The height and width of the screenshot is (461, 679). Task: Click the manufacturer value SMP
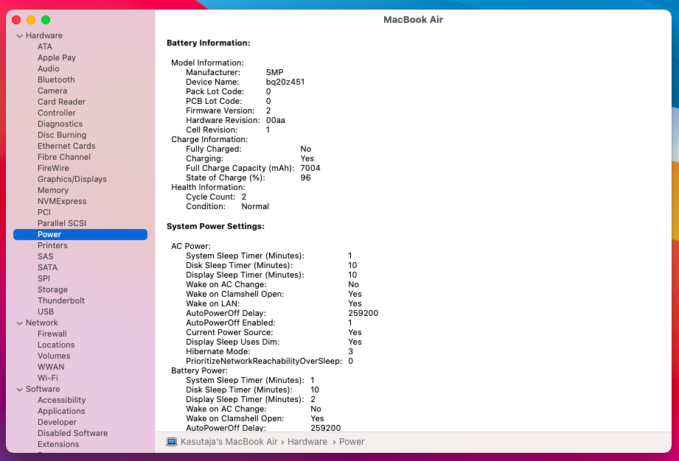274,72
